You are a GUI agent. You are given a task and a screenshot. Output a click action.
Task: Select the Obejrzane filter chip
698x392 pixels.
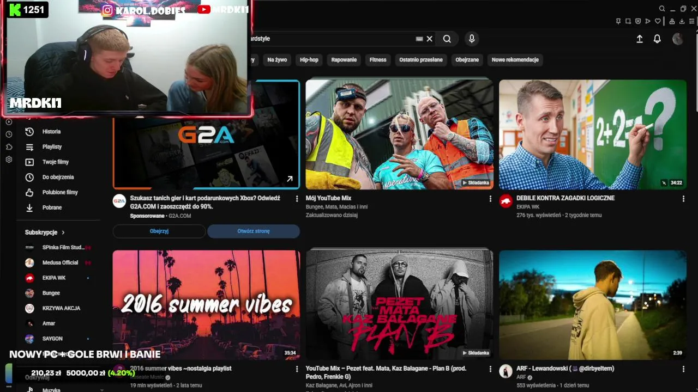tap(467, 60)
